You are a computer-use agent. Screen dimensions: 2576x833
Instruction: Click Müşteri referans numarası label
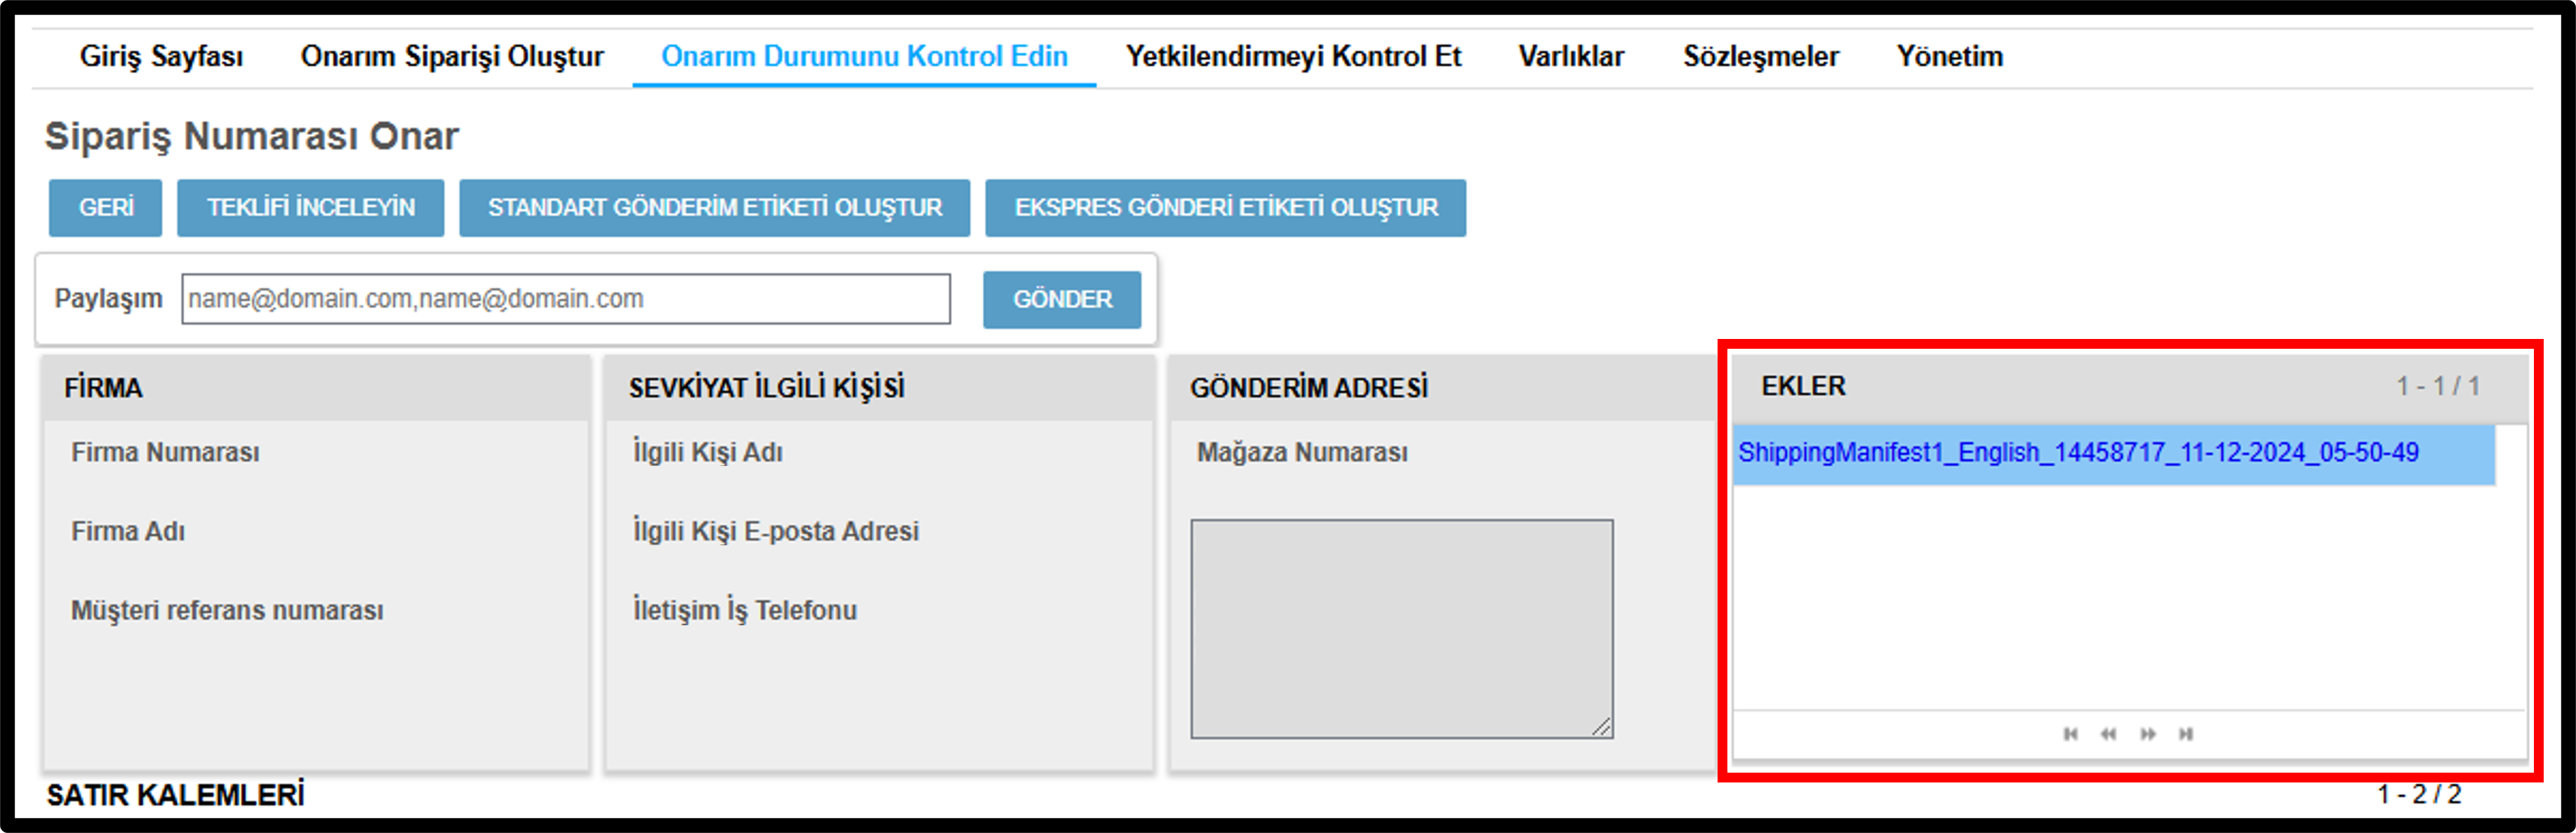coord(227,610)
